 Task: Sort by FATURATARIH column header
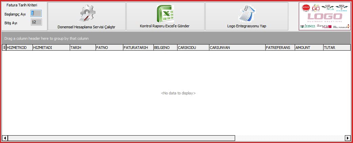(x=138, y=48)
